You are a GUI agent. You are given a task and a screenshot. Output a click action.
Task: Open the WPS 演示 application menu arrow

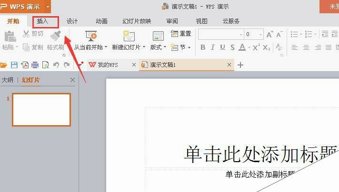pyautogui.click(x=48, y=7)
